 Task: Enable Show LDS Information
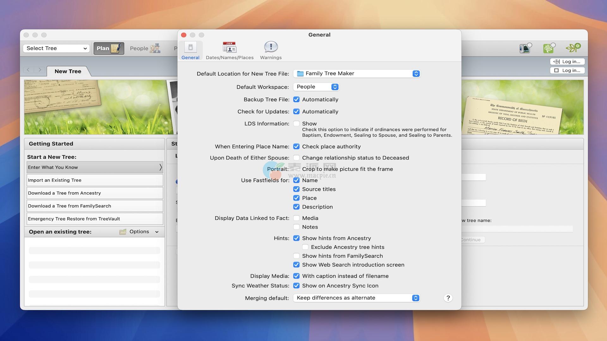click(x=296, y=123)
